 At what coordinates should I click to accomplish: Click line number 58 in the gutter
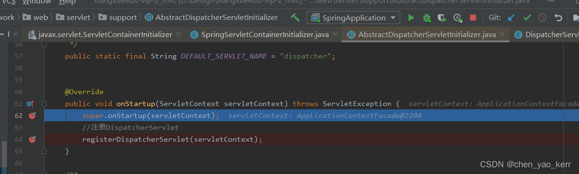click(x=19, y=68)
